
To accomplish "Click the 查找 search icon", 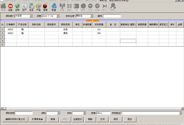I will tap(113, 7).
